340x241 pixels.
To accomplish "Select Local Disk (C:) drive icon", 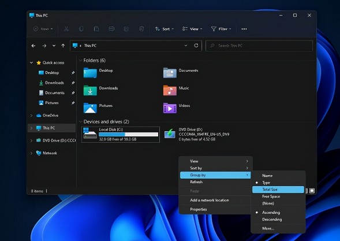I will point(90,134).
